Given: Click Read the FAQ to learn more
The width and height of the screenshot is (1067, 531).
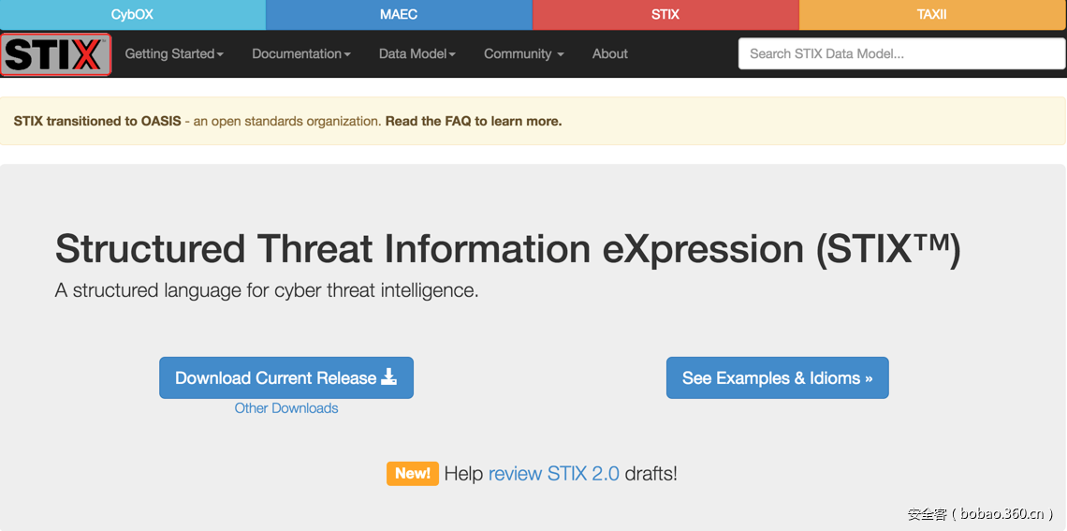Looking at the screenshot, I should tap(473, 121).
